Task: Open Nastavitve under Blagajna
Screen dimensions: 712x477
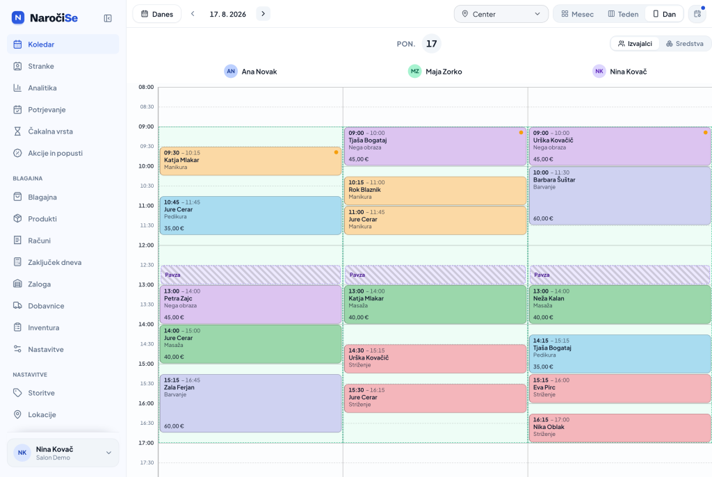Action: click(x=63, y=350)
